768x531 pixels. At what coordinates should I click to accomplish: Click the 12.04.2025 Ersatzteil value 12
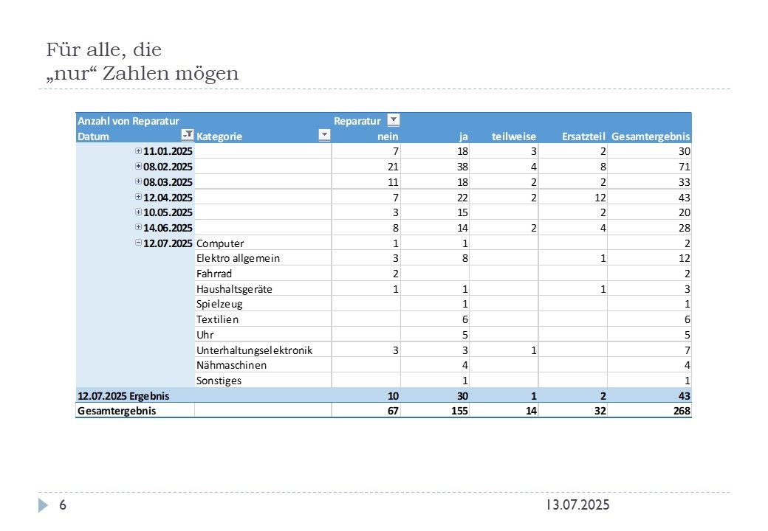click(x=600, y=198)
